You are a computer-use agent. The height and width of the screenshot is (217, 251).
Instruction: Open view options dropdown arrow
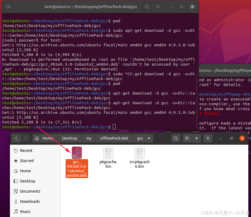(x=197, y=138)
